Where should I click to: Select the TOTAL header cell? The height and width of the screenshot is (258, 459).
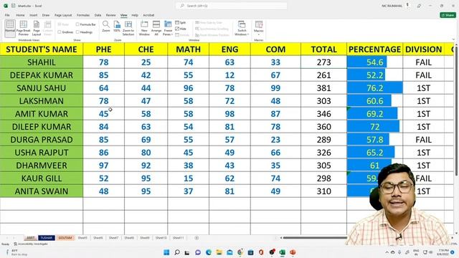tap(323, 49)
